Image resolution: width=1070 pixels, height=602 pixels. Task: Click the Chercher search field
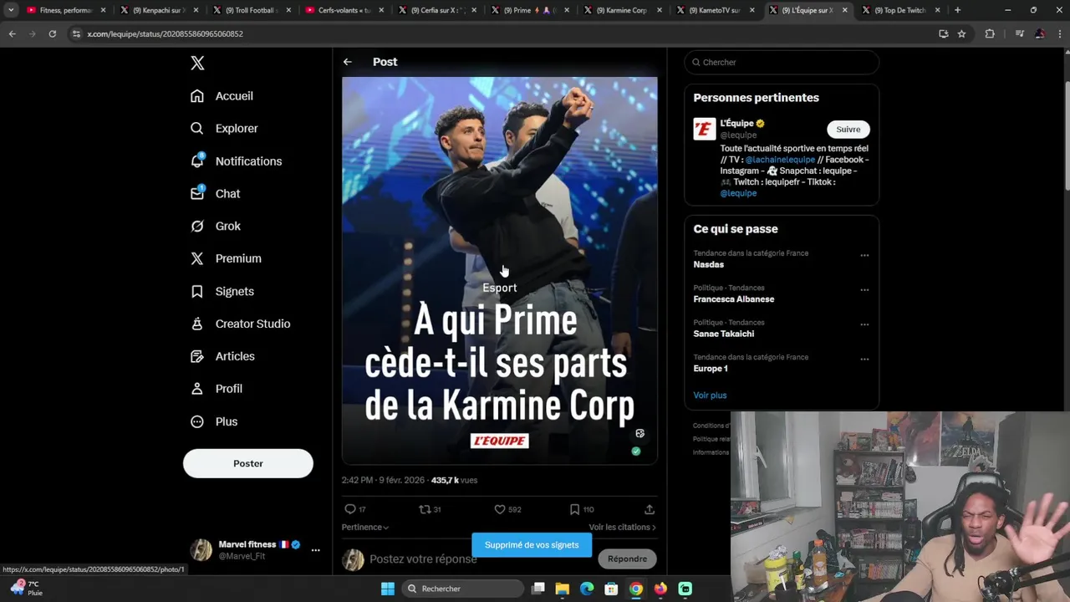click(x=782, y=62)
